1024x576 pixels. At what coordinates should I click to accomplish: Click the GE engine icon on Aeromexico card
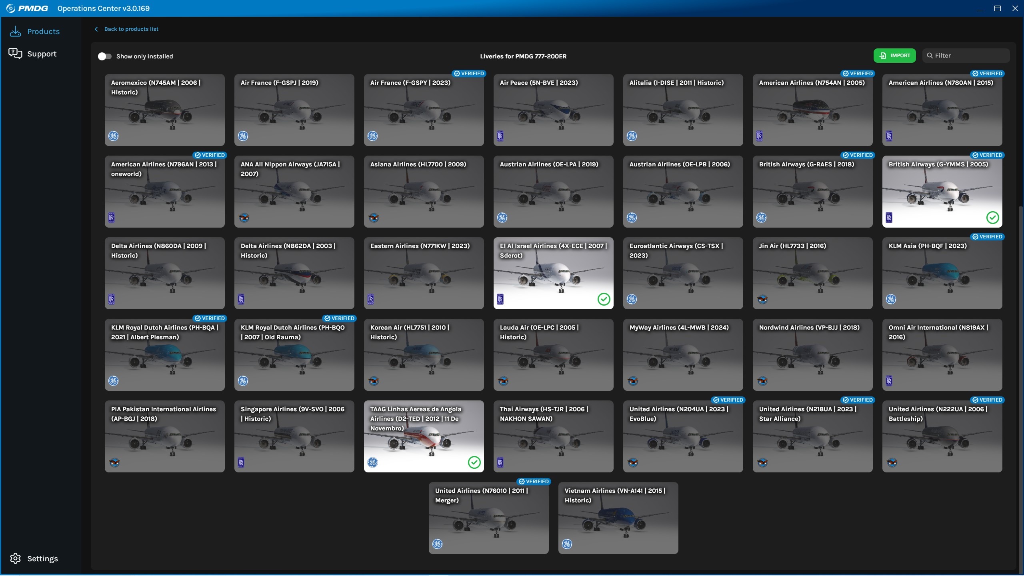pyautogui.click(x=114, y=136)
